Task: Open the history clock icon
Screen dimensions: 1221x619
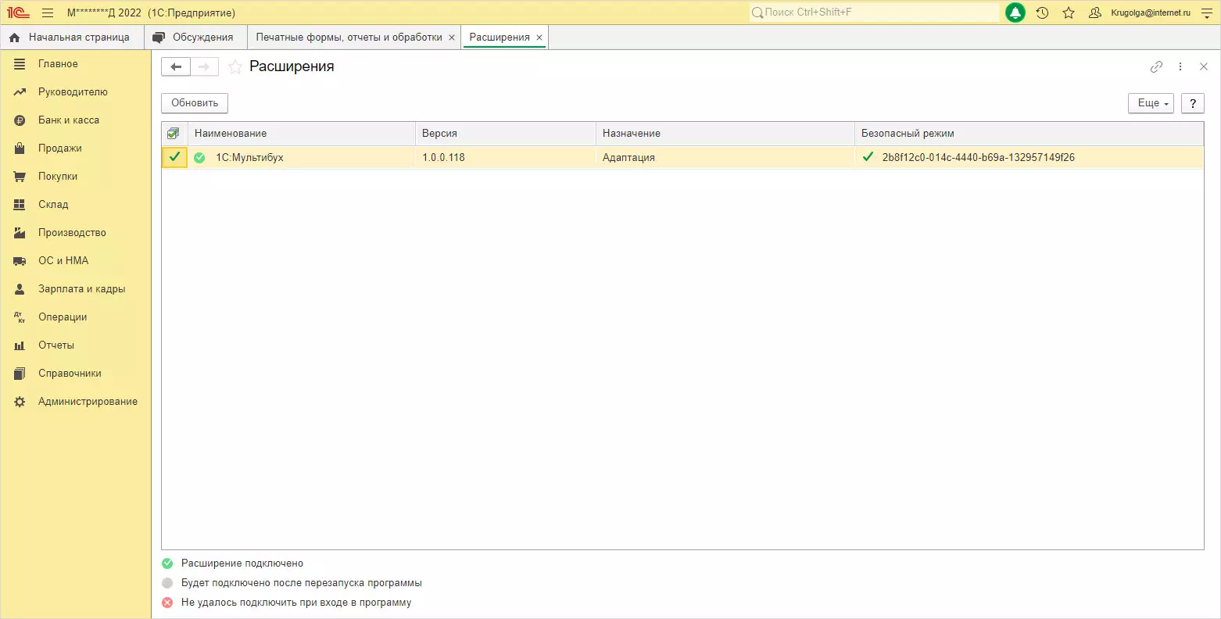Action: (x=1042, y=13)
